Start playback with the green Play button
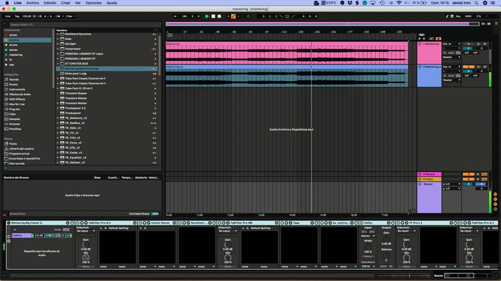The width and height of the screenshot is (501, 281). coord(207,16)
